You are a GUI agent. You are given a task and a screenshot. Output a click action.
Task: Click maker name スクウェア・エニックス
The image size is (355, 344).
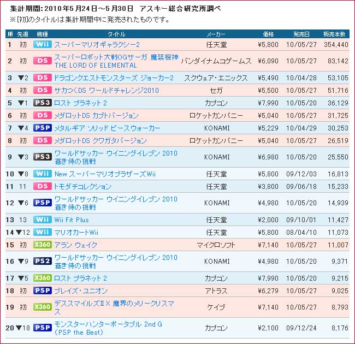point(216,78)
